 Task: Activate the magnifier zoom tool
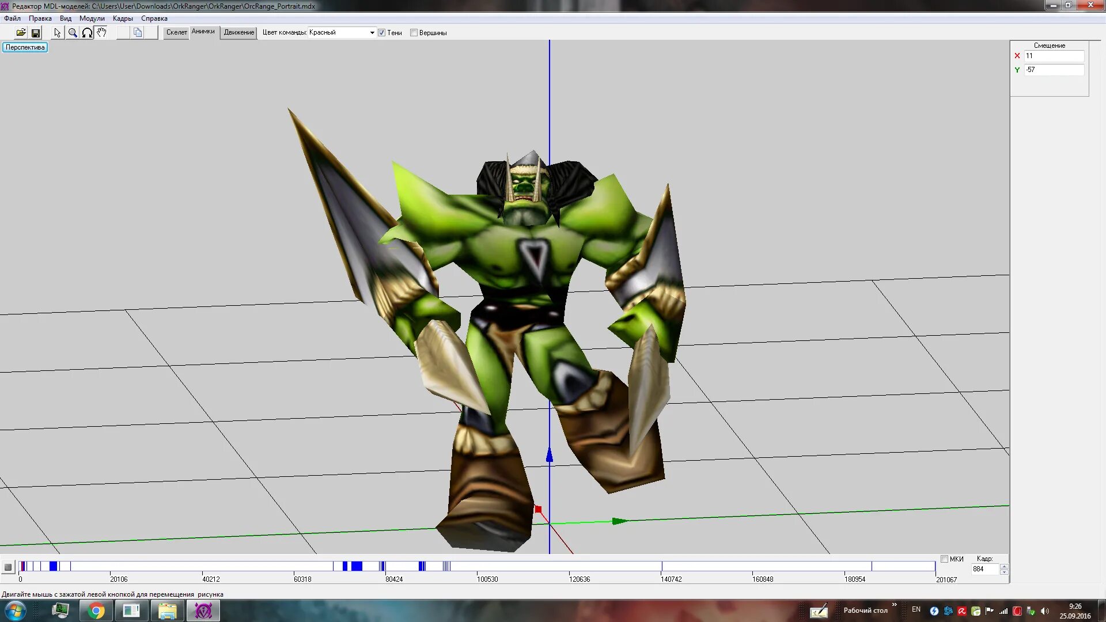(73, 33)
